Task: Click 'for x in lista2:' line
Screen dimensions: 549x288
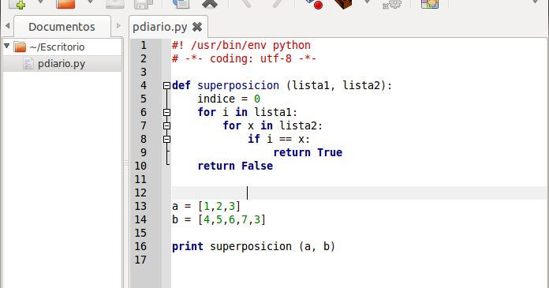Action: tap(273, 125)
